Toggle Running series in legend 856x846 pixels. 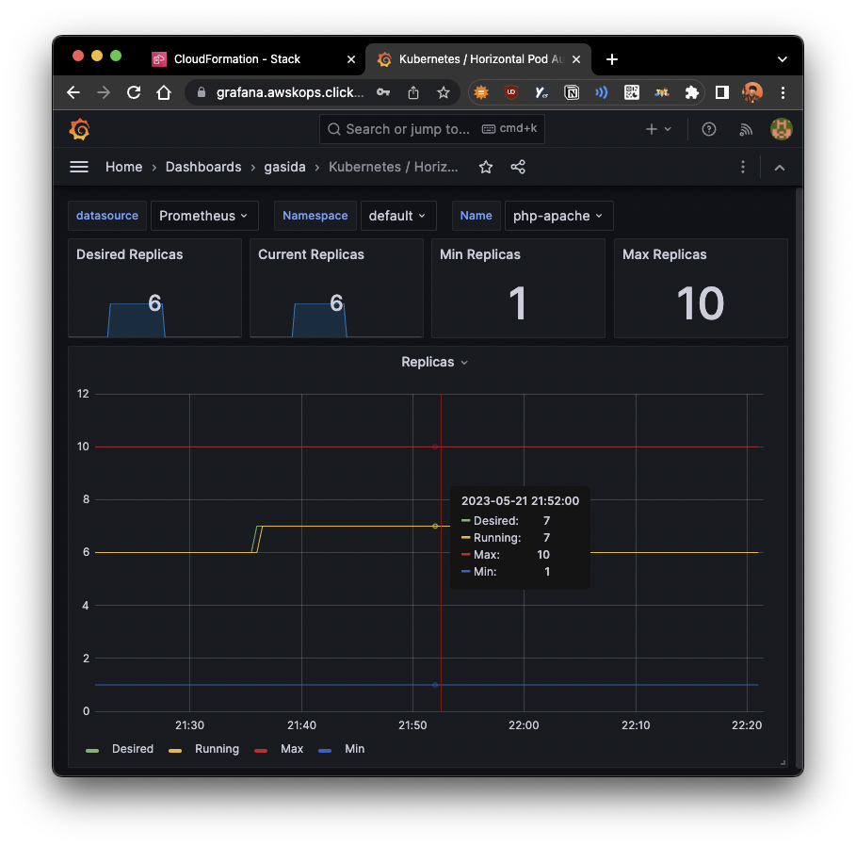tap(217, 749)
